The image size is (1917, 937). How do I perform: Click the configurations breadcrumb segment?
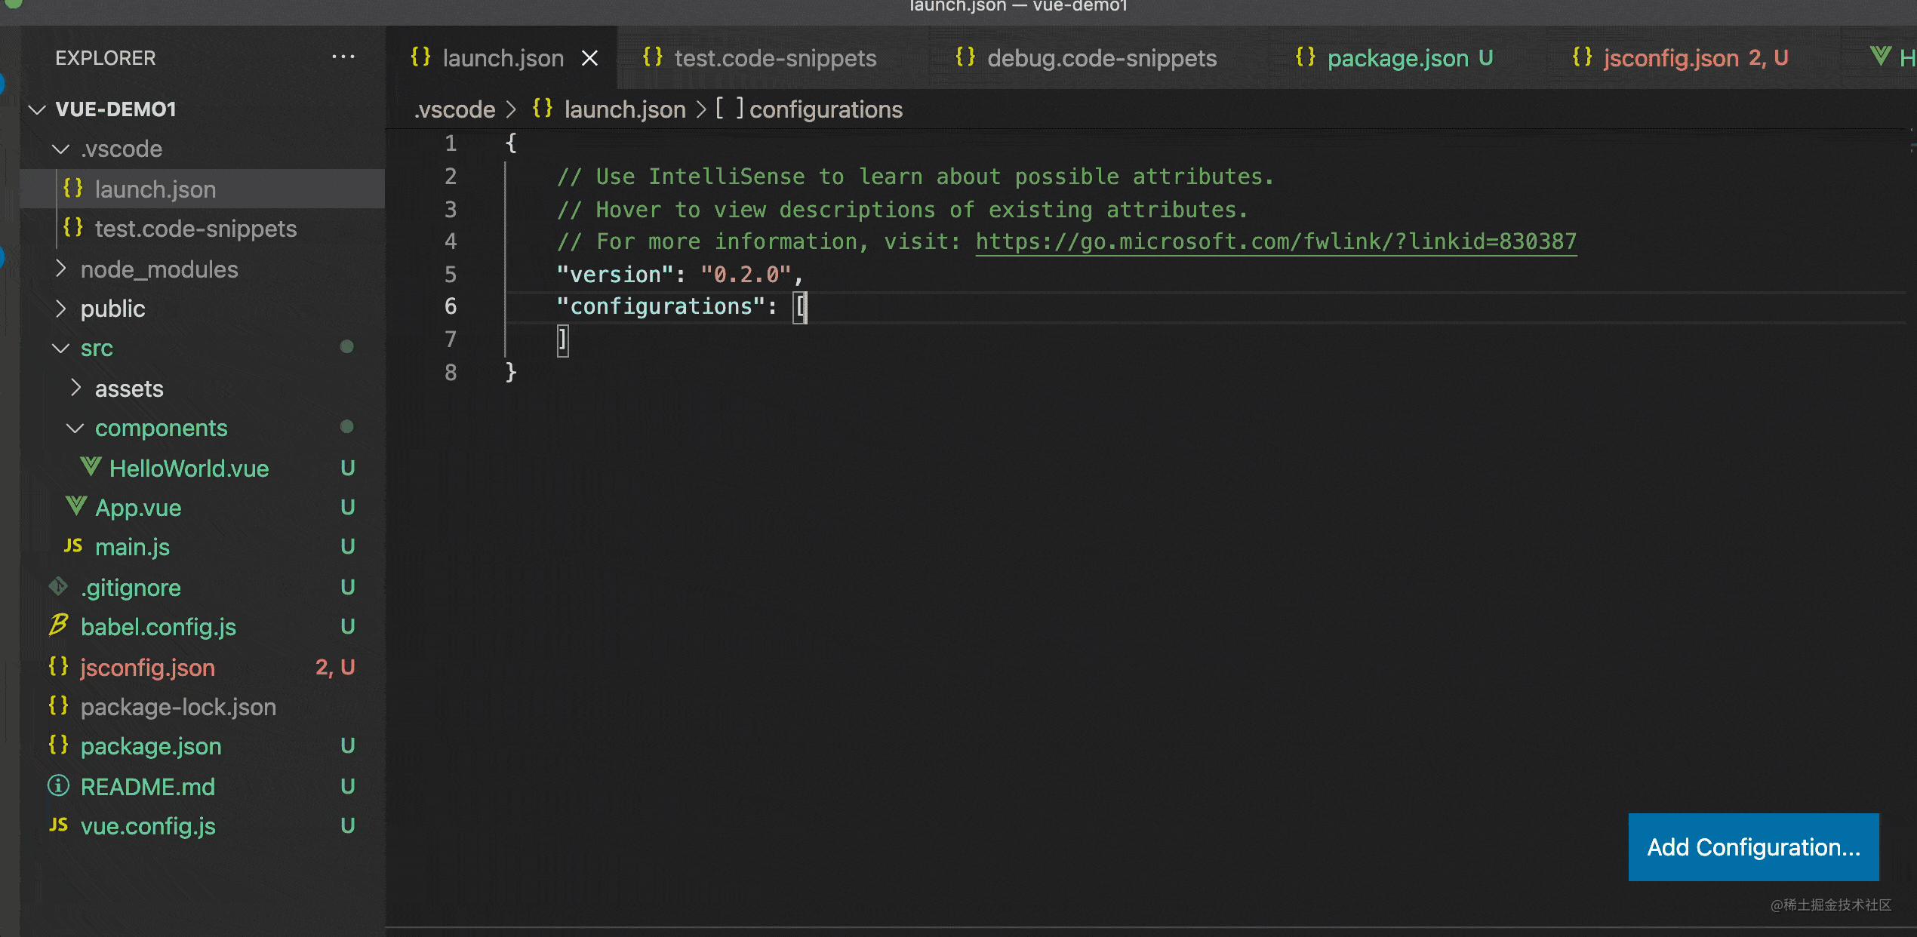[x=825, y=110]
